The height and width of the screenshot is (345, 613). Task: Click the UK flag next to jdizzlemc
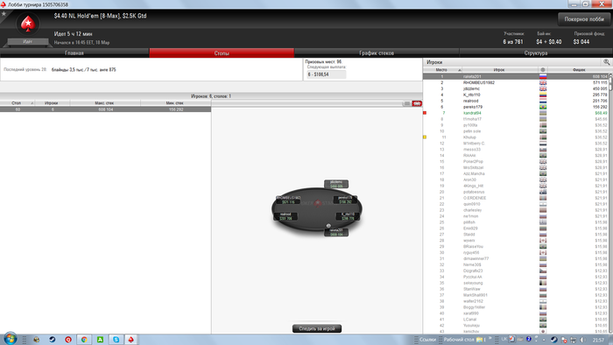coord(543,88)
